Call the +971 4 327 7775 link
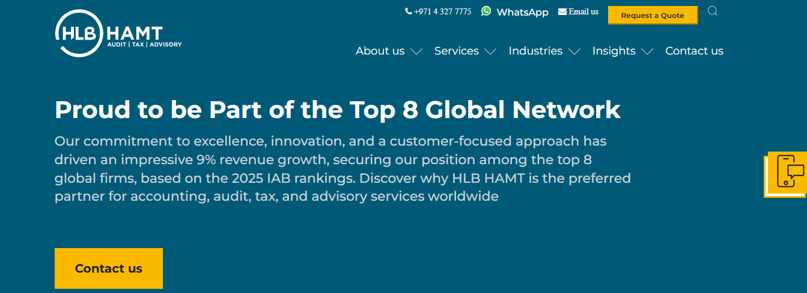The image size is (807, 293). [x=442, y=11]
